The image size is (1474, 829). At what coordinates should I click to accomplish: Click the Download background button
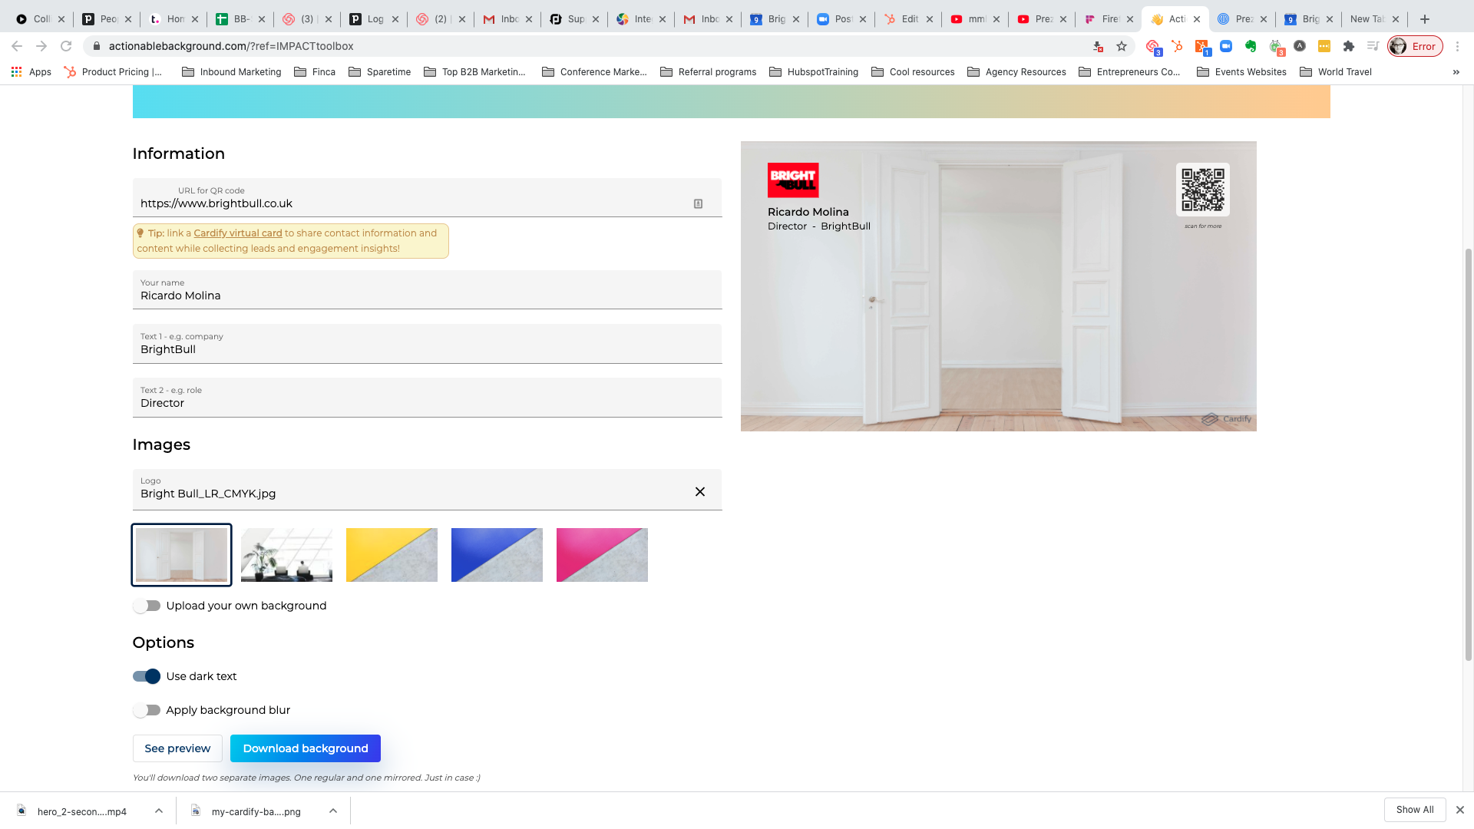[x=306, y=748]
